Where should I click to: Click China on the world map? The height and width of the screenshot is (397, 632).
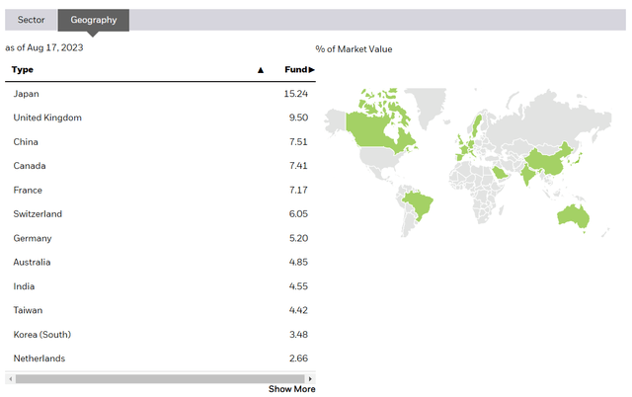[x=546, y=161]
